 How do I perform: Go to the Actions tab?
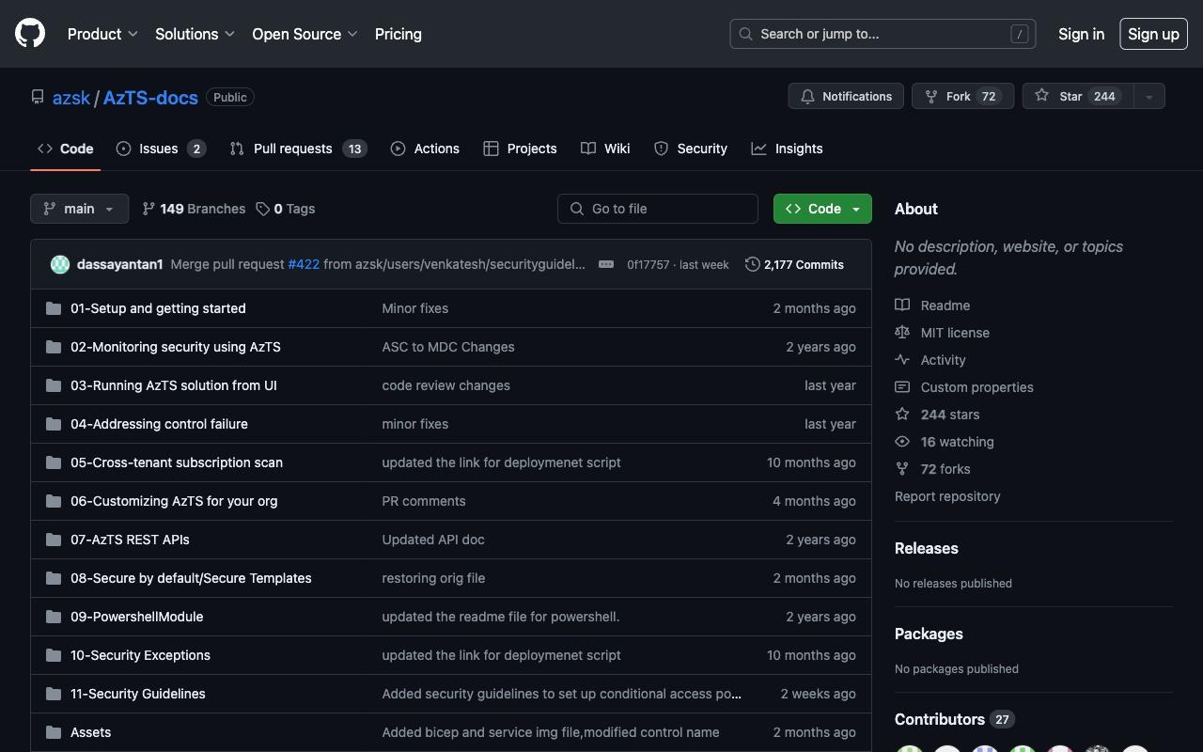point(425,149)
